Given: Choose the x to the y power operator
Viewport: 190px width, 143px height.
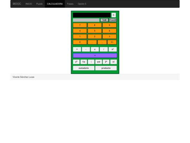Looking at the screenshot, I should click(113, 49).
